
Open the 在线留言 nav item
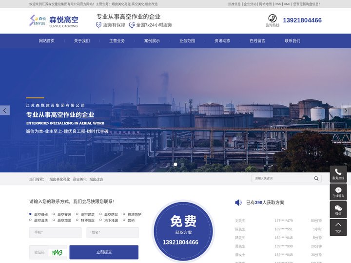click(257, 41)
